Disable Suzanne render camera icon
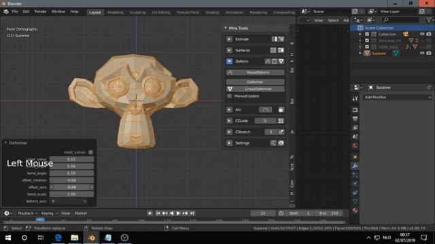This screenshot has height=244, width=435. [x=429, y=54]
